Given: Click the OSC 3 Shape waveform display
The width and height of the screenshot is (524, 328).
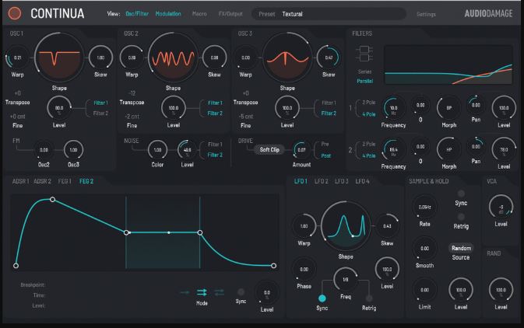Looking at the screenshot, I should [287, 58].
